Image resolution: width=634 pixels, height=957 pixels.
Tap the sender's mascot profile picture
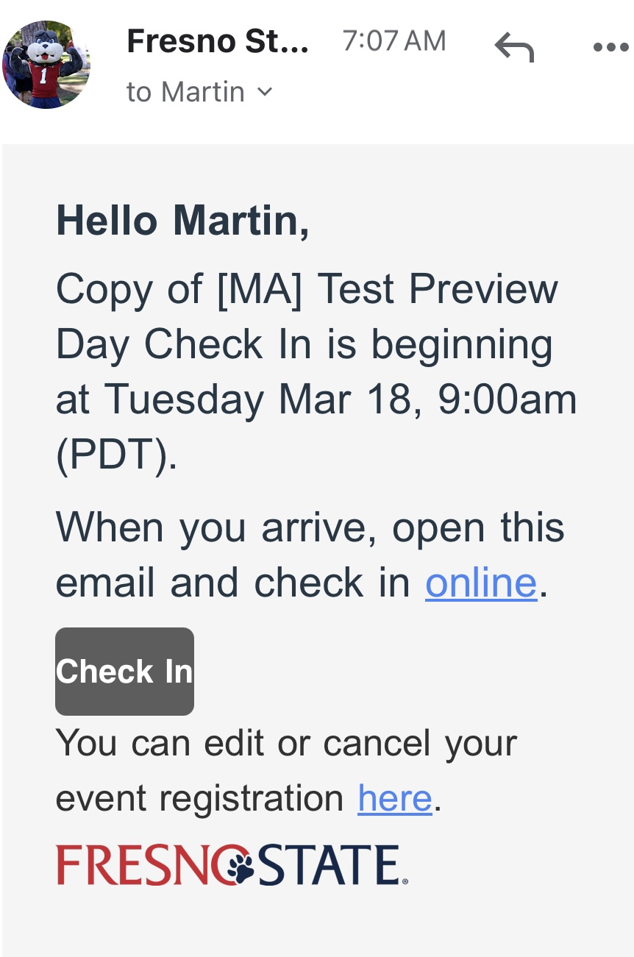[46, 65]
